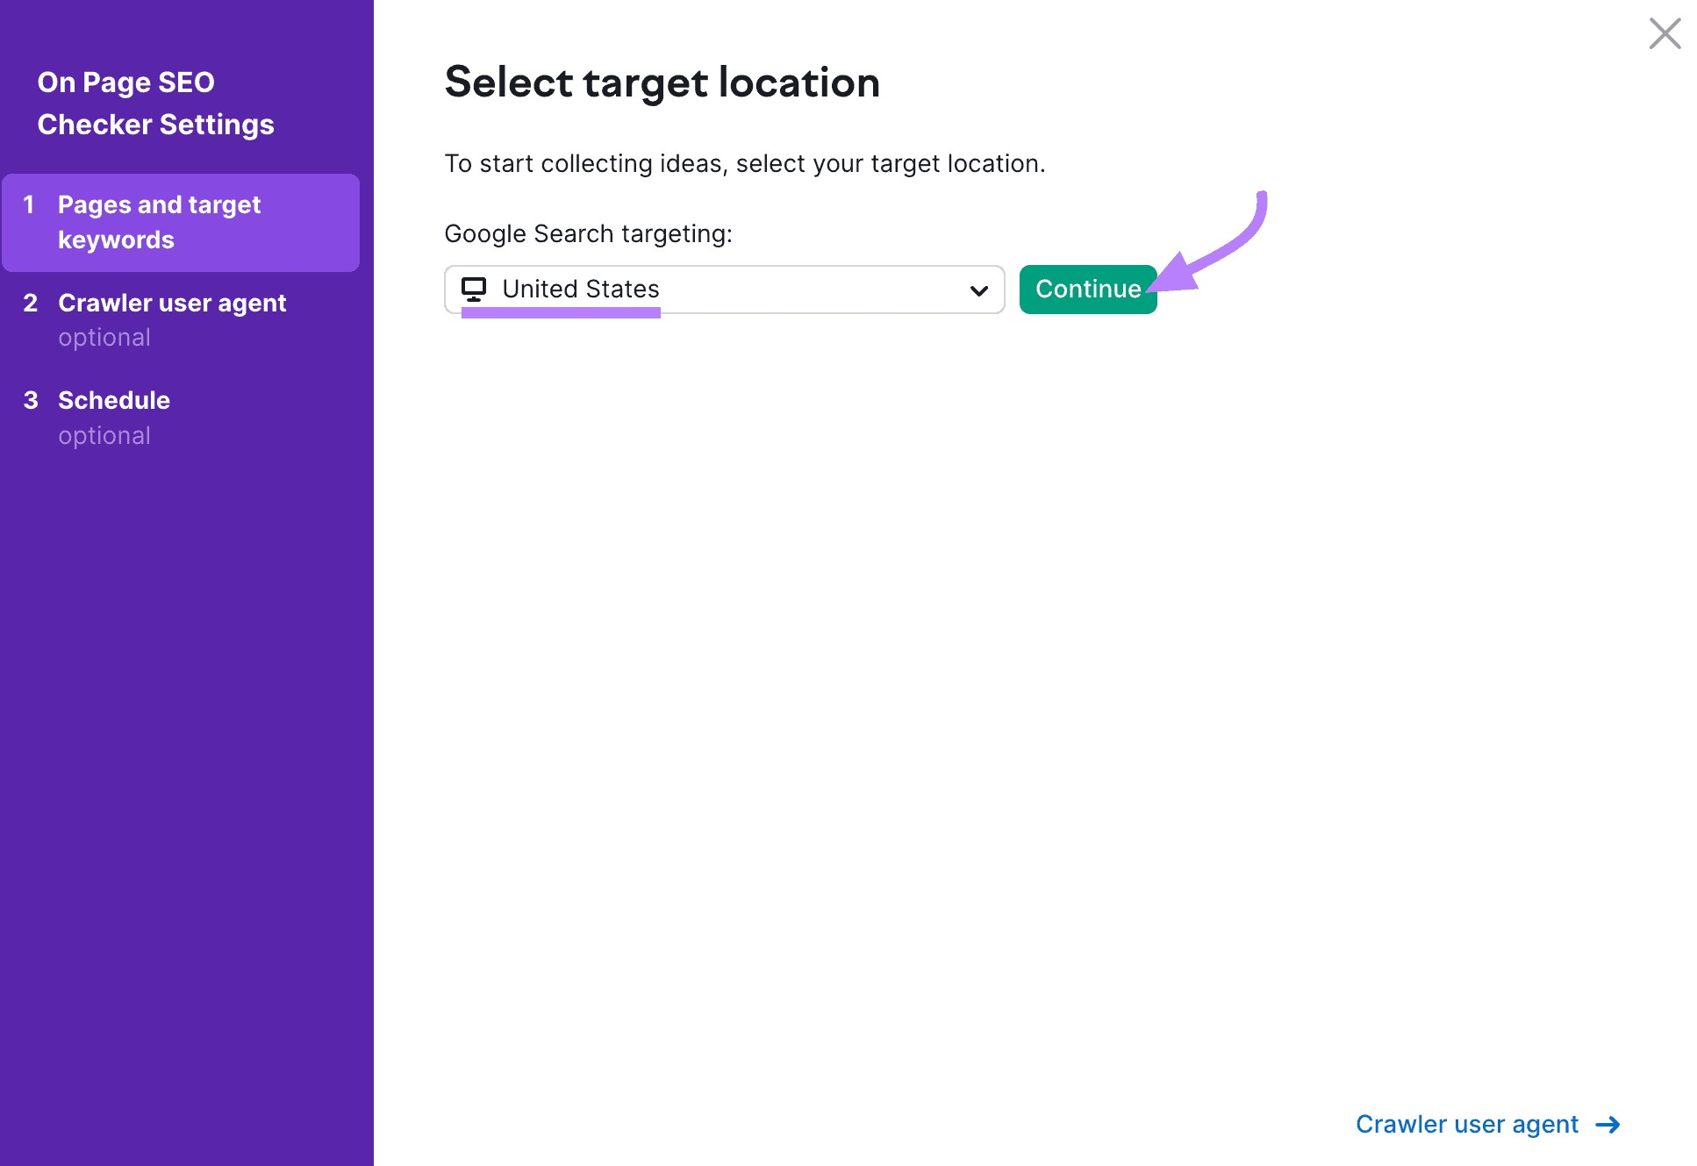Click the green Continue action

pyautogui.click(x=1088, y=289)
